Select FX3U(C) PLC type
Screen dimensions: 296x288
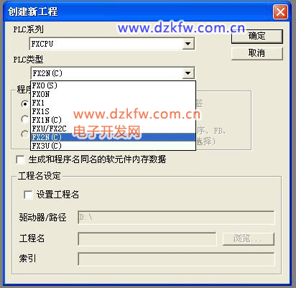[x=114, y=146]
